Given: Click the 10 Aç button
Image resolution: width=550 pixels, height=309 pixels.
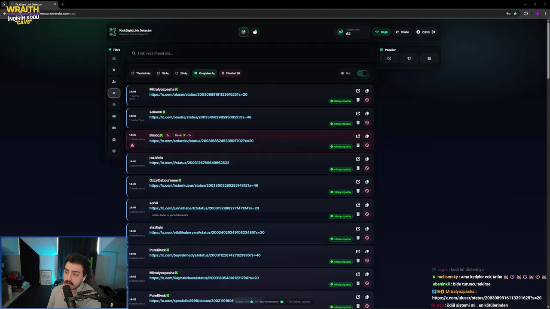Looking at the screenshot, I should coord(163,73).
